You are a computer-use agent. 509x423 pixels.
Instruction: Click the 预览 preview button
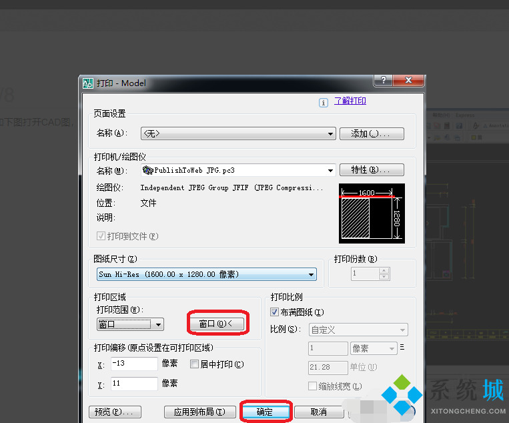[115, 412]
